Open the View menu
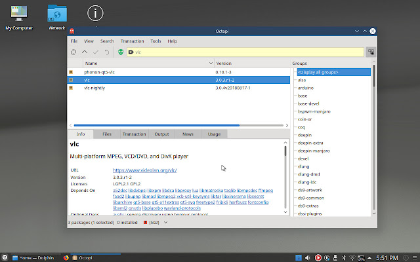This screenshot has width=420, height=262. point(89,41)
